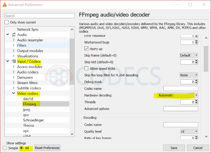Click the Audio music note icon
Image resolution: width=211 pixels, height=153 pixels.
tap(14, 35)
